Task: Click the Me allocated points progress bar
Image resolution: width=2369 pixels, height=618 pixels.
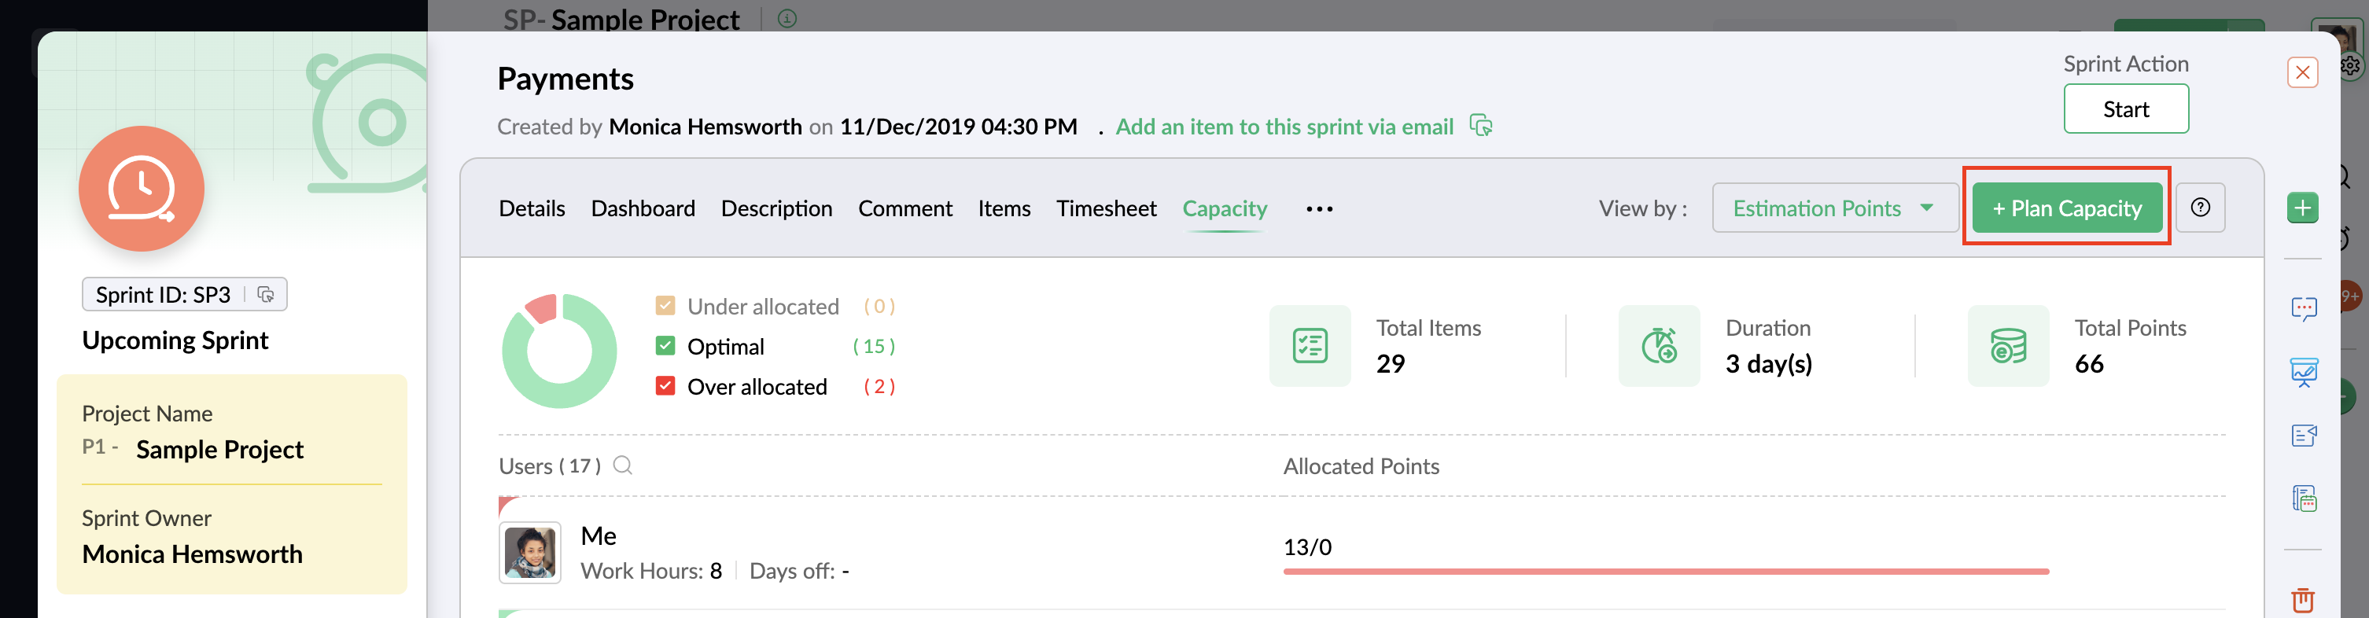Action: (x=1666, y=571)
